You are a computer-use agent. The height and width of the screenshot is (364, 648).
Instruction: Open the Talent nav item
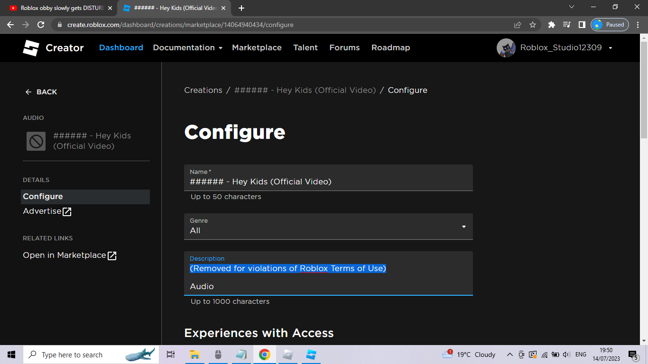click(305, 48)
